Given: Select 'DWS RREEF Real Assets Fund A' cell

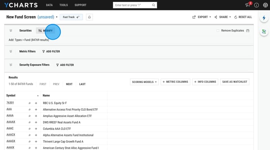Looking at the screenshot, I should click(62, 122).
